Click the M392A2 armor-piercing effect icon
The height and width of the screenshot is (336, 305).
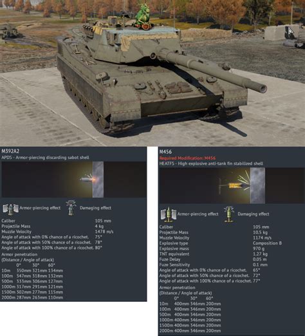click(x=10, y=209)
